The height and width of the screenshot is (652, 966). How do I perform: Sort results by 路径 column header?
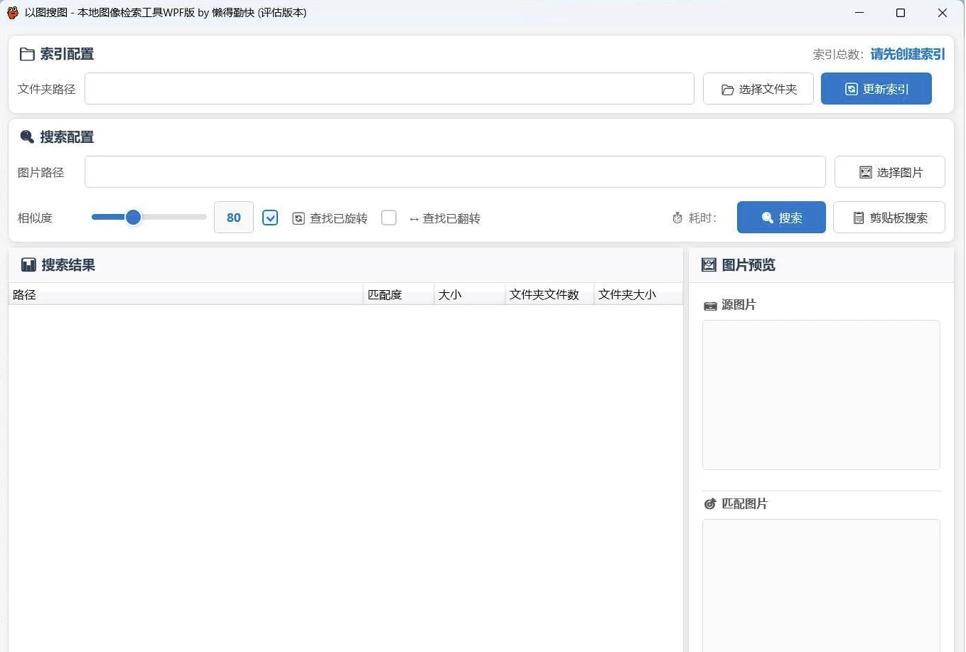coord(185,294)
